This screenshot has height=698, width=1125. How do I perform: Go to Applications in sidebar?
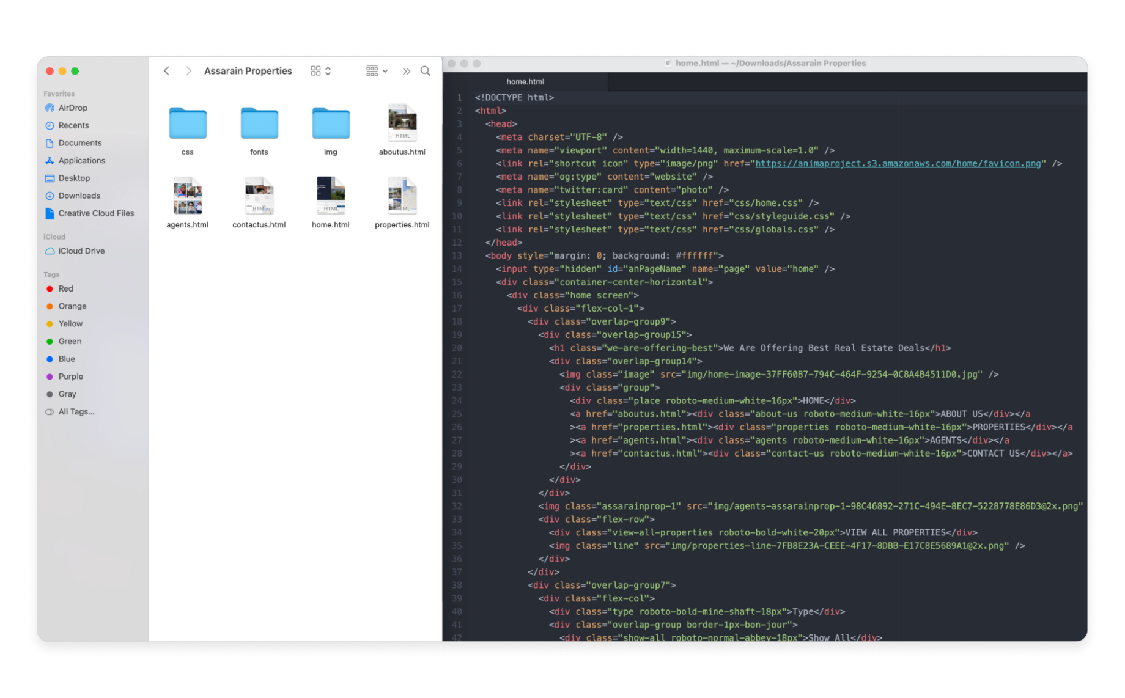click(x=81, y=160)
